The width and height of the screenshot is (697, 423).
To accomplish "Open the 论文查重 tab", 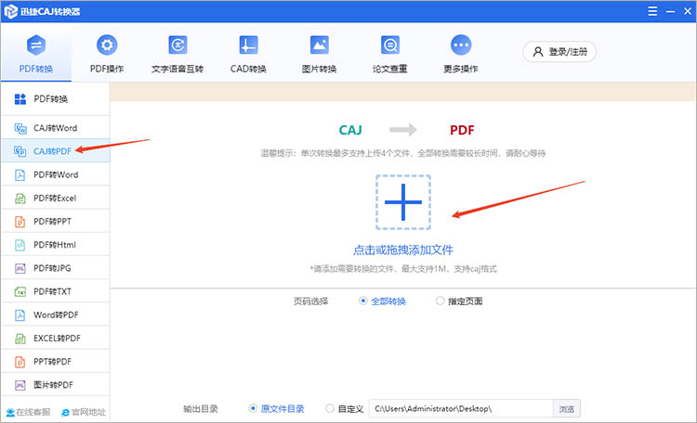I will point(389,54).
